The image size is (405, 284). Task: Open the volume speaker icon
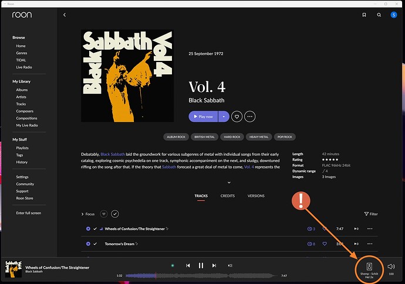click(x=391, y=266)
